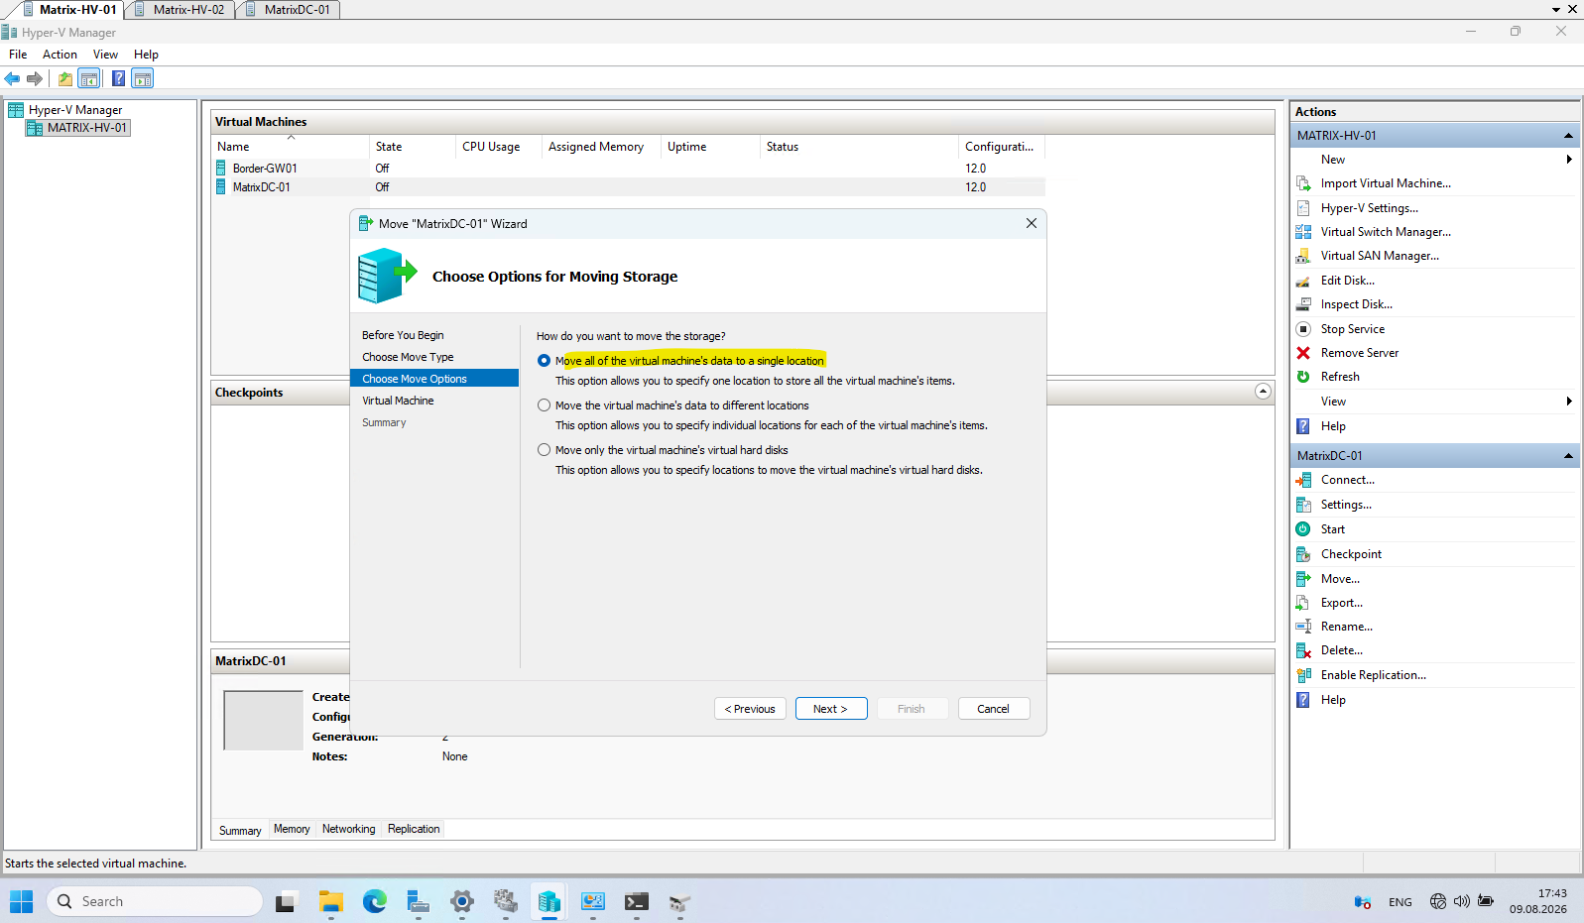Open the Edit Disk action
The image size is (1584, 923).
pos(1348,281)
